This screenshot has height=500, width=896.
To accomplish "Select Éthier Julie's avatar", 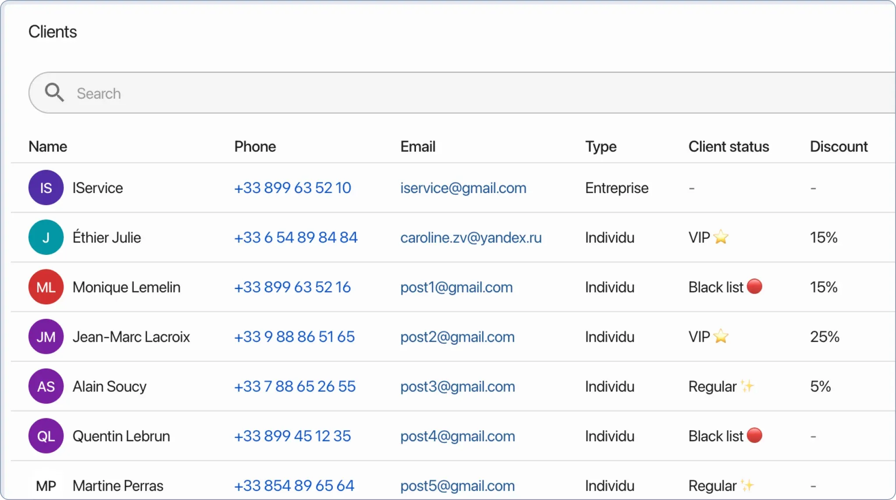I will (46, 237).
